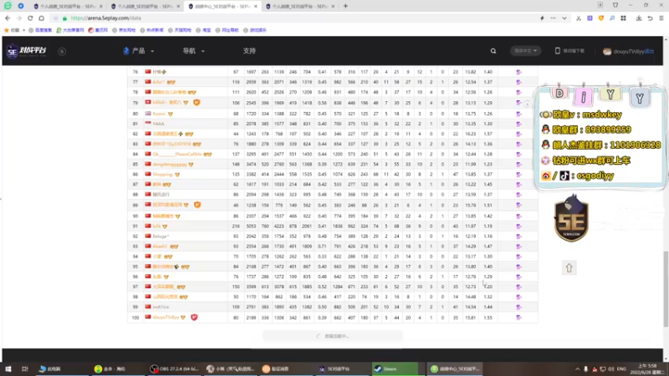This screenshot has width=669, height=376.
Task: Click the browser forward arrow
Action: [18, 18]
